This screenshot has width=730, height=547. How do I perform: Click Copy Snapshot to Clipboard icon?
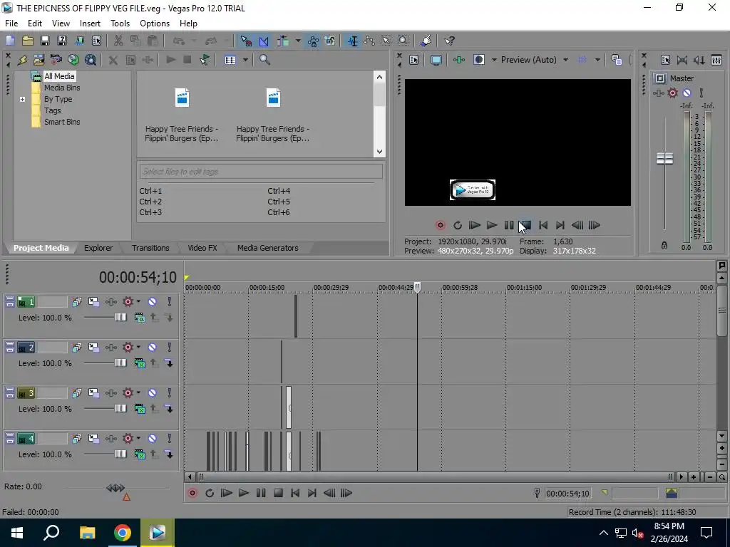tap(617, 60)
